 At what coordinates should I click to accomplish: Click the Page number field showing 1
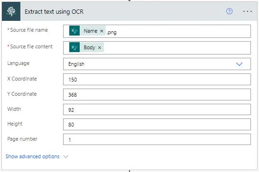(x=157, y=139)
